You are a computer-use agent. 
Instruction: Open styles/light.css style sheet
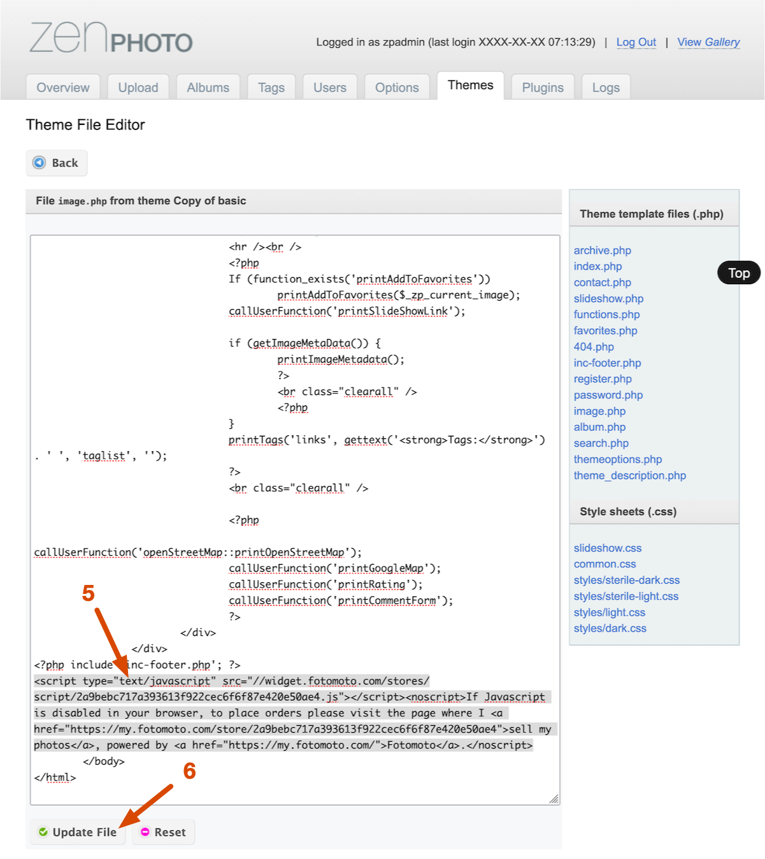(610, 612)
